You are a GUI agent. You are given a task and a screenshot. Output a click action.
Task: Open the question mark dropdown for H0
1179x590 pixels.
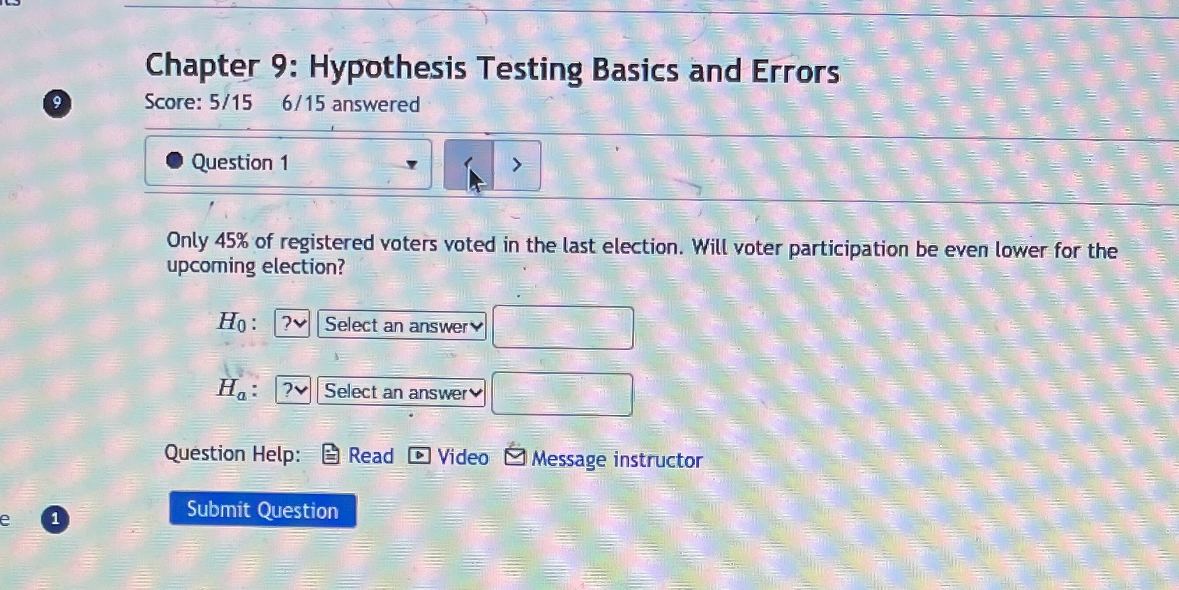292,324
